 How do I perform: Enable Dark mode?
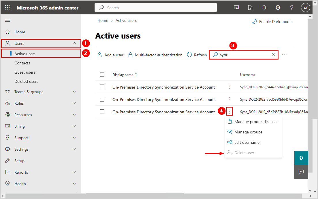coord(272,22)
